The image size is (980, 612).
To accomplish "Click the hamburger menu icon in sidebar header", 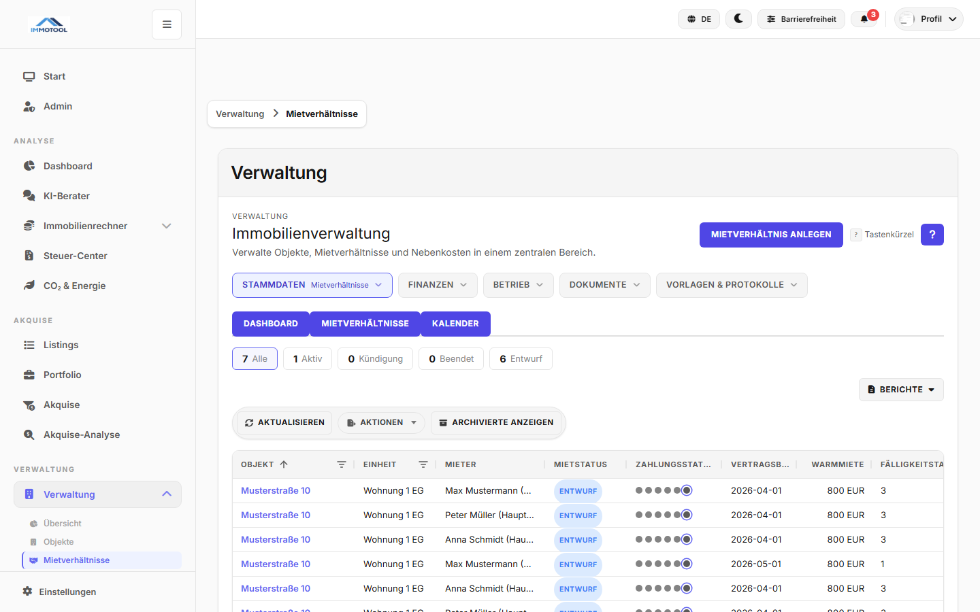I will [x=167, y=24].
